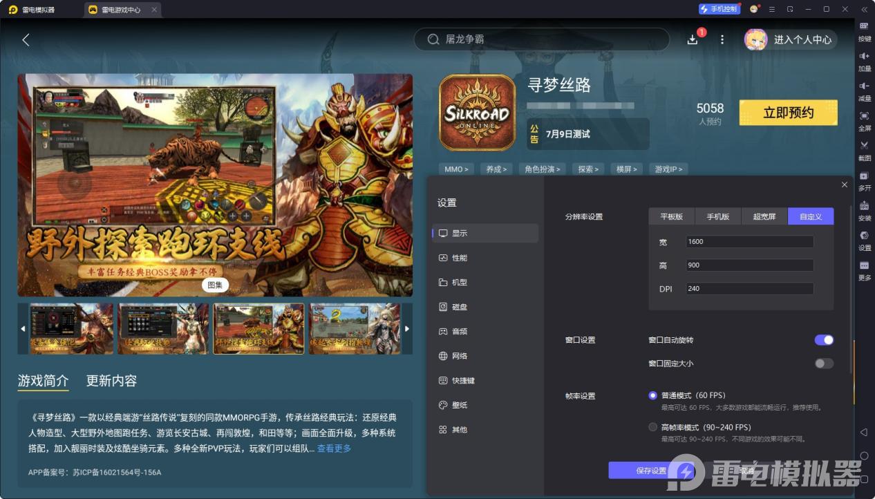Open the downloads icon with red badge
The image size is (875, 499).
point(693,39)
